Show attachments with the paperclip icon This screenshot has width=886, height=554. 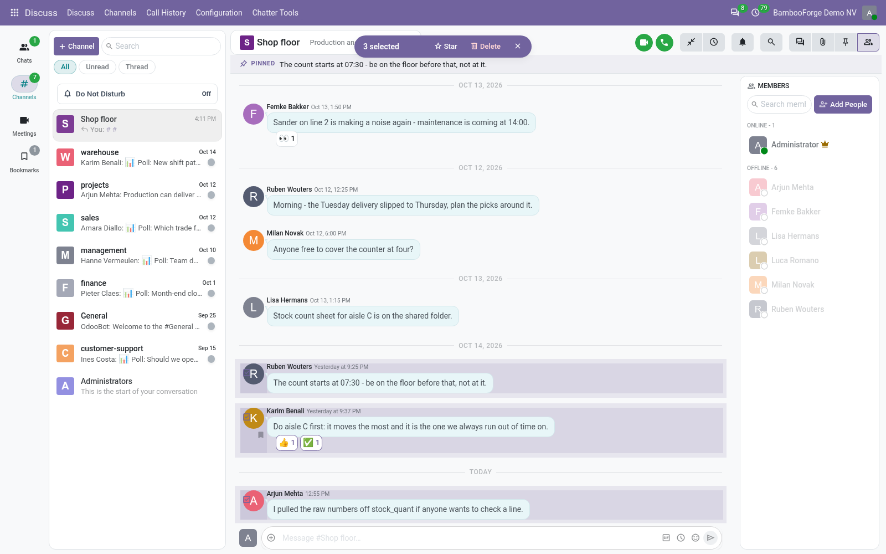823,42
